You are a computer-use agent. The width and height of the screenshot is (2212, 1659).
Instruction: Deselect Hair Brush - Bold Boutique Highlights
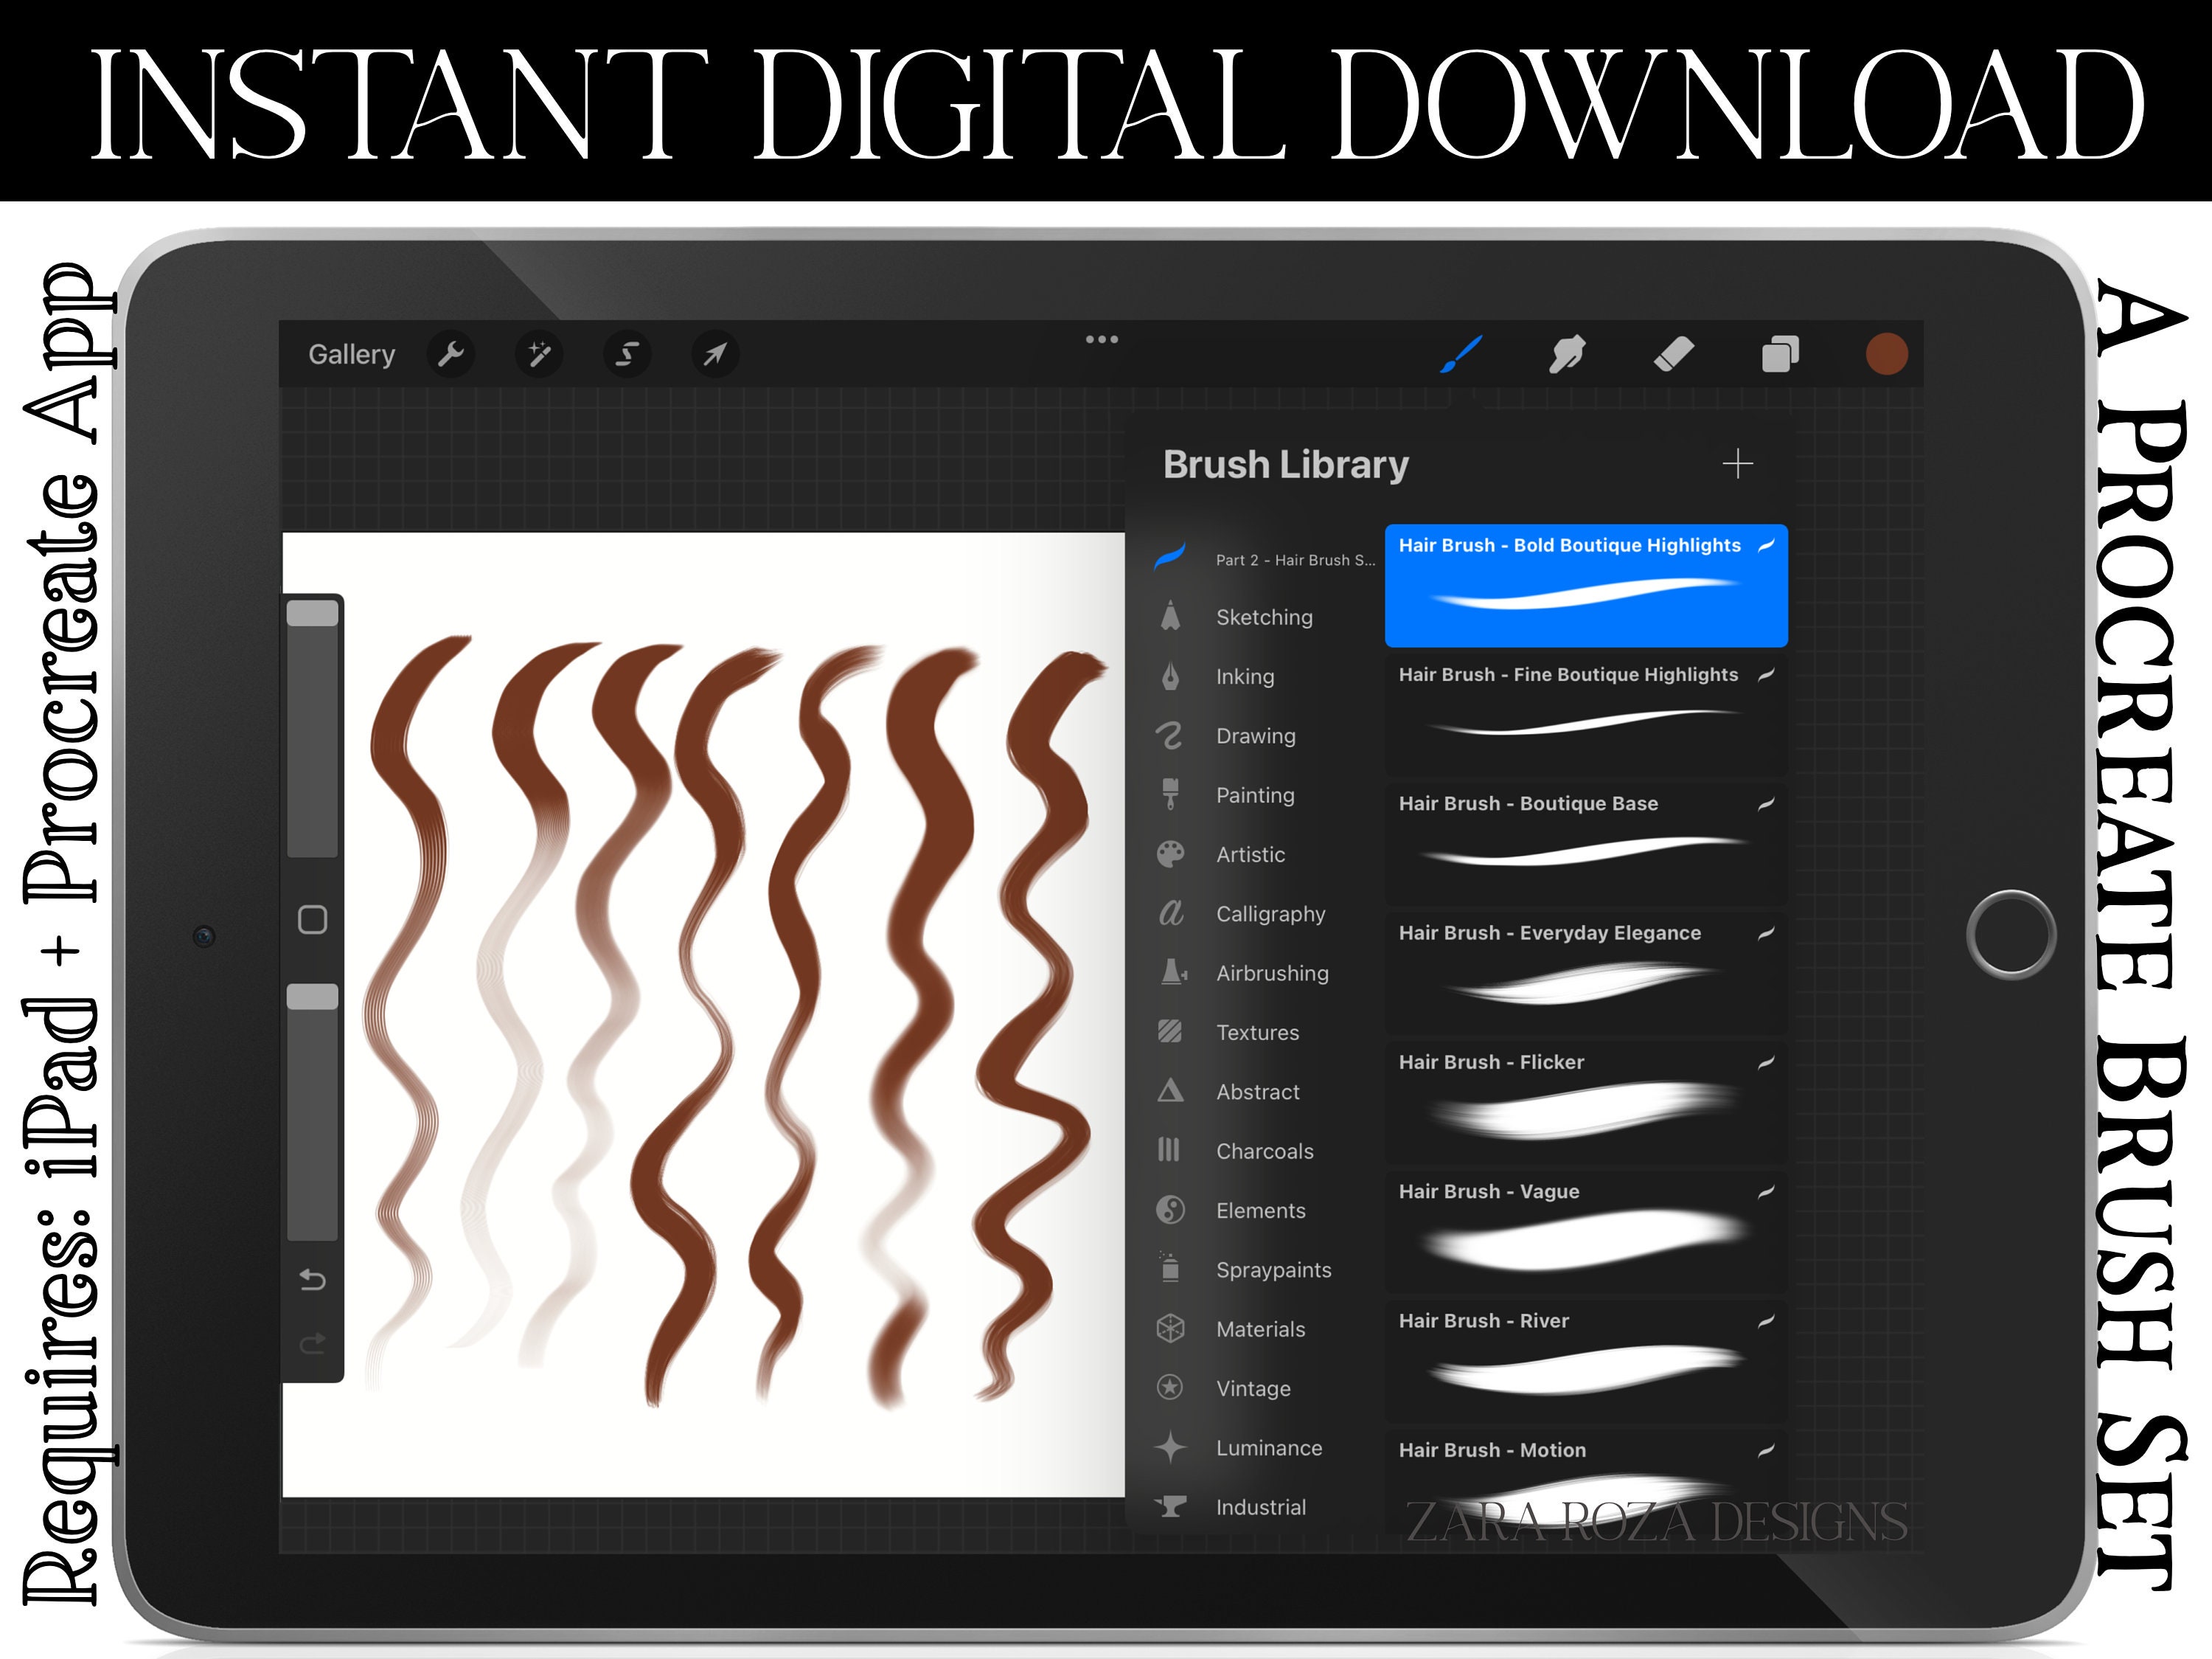(1585, 586)
